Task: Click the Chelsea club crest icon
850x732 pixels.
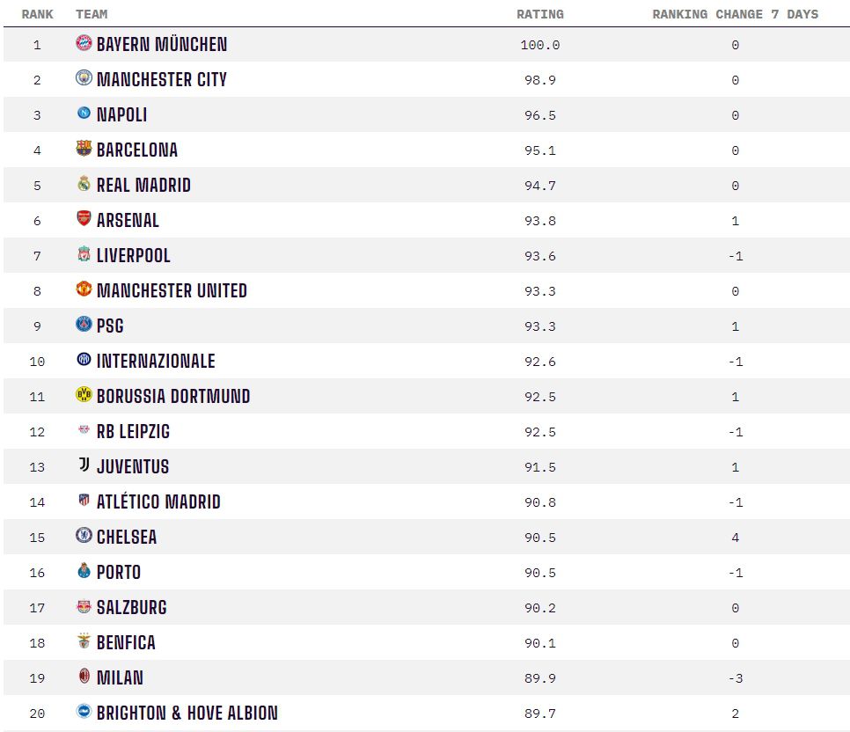Action: coord(84,536)
